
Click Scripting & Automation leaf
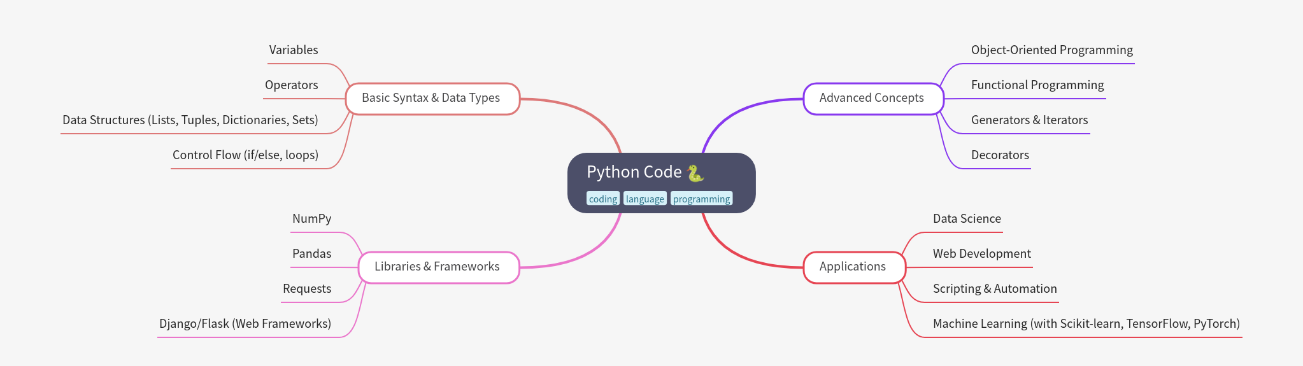point(995,288)
